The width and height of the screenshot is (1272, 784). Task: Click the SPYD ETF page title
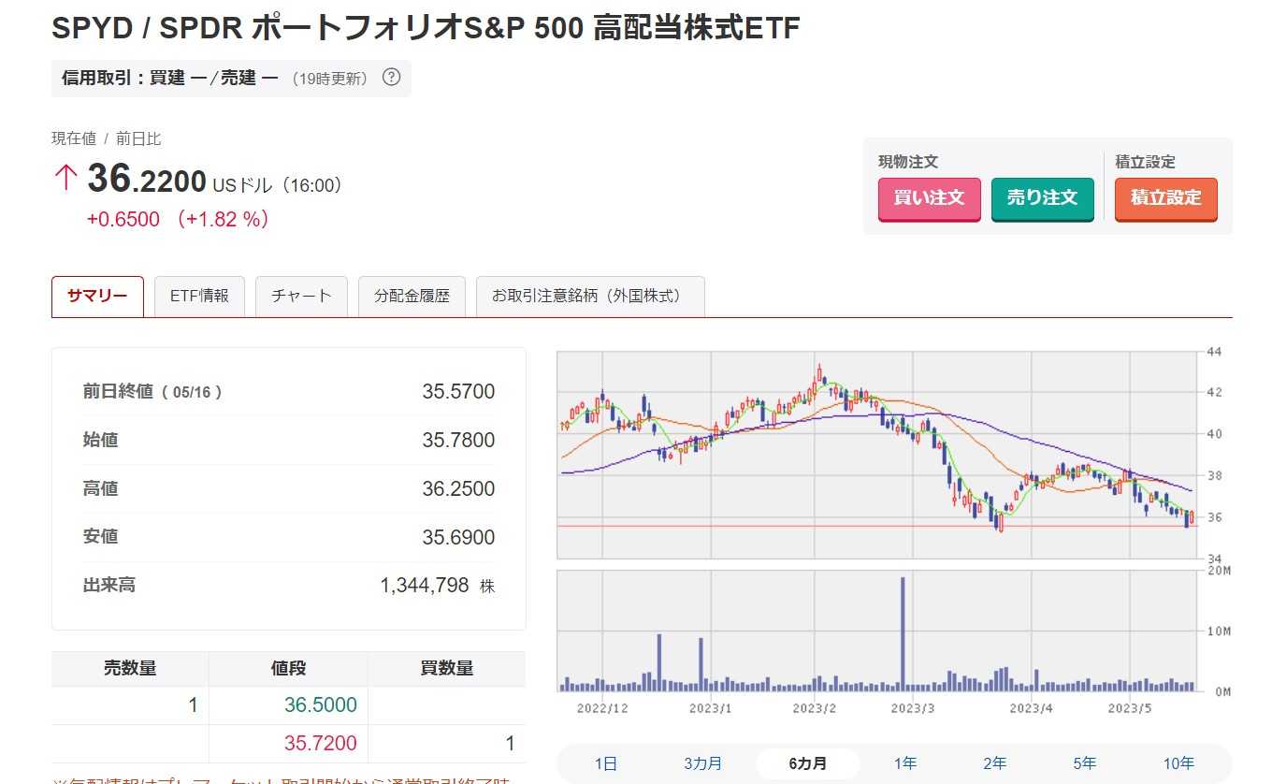click(426, 29)
